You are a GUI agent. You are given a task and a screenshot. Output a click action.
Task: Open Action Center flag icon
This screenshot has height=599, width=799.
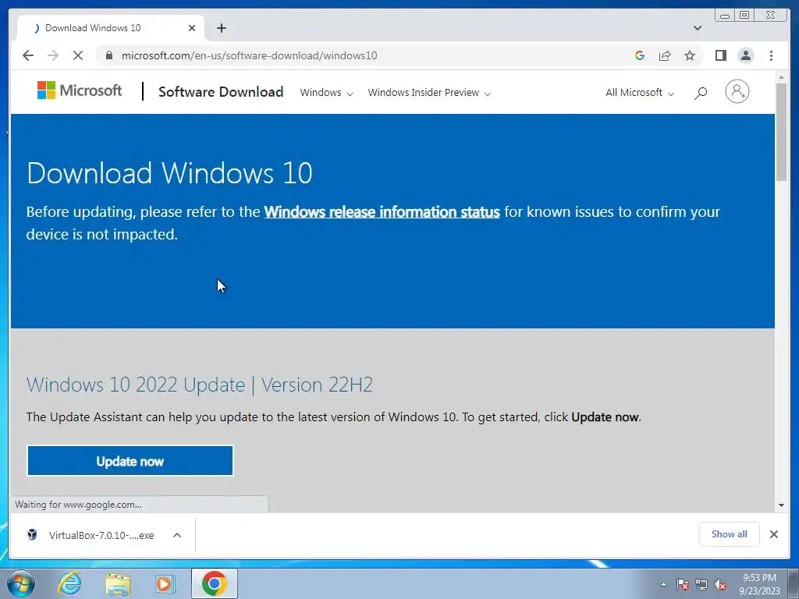tap(683, 584)
